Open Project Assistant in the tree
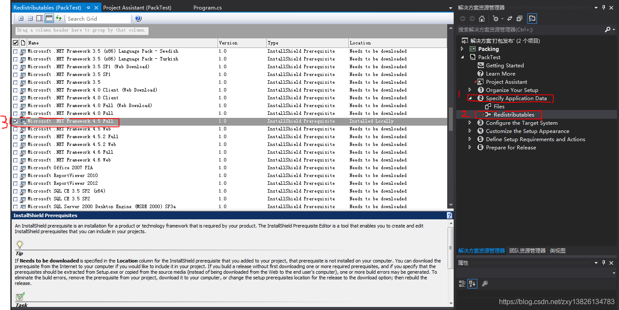Viewport: 619px width, 310px height. tap(506, 82)
